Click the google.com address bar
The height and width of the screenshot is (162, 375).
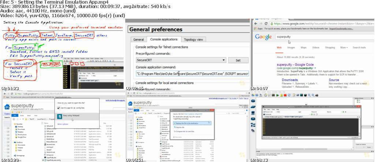(322, 24)
